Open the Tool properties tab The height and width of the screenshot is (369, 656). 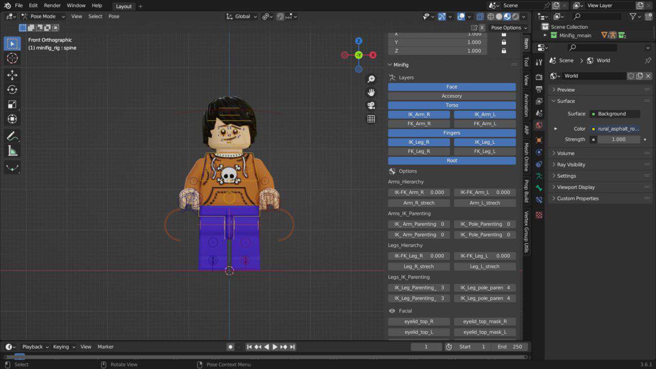tap(539, 62)
